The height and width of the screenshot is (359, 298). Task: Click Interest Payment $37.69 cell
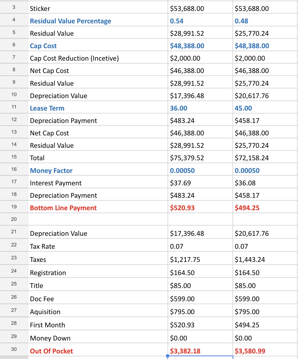[x=200, y=182]
